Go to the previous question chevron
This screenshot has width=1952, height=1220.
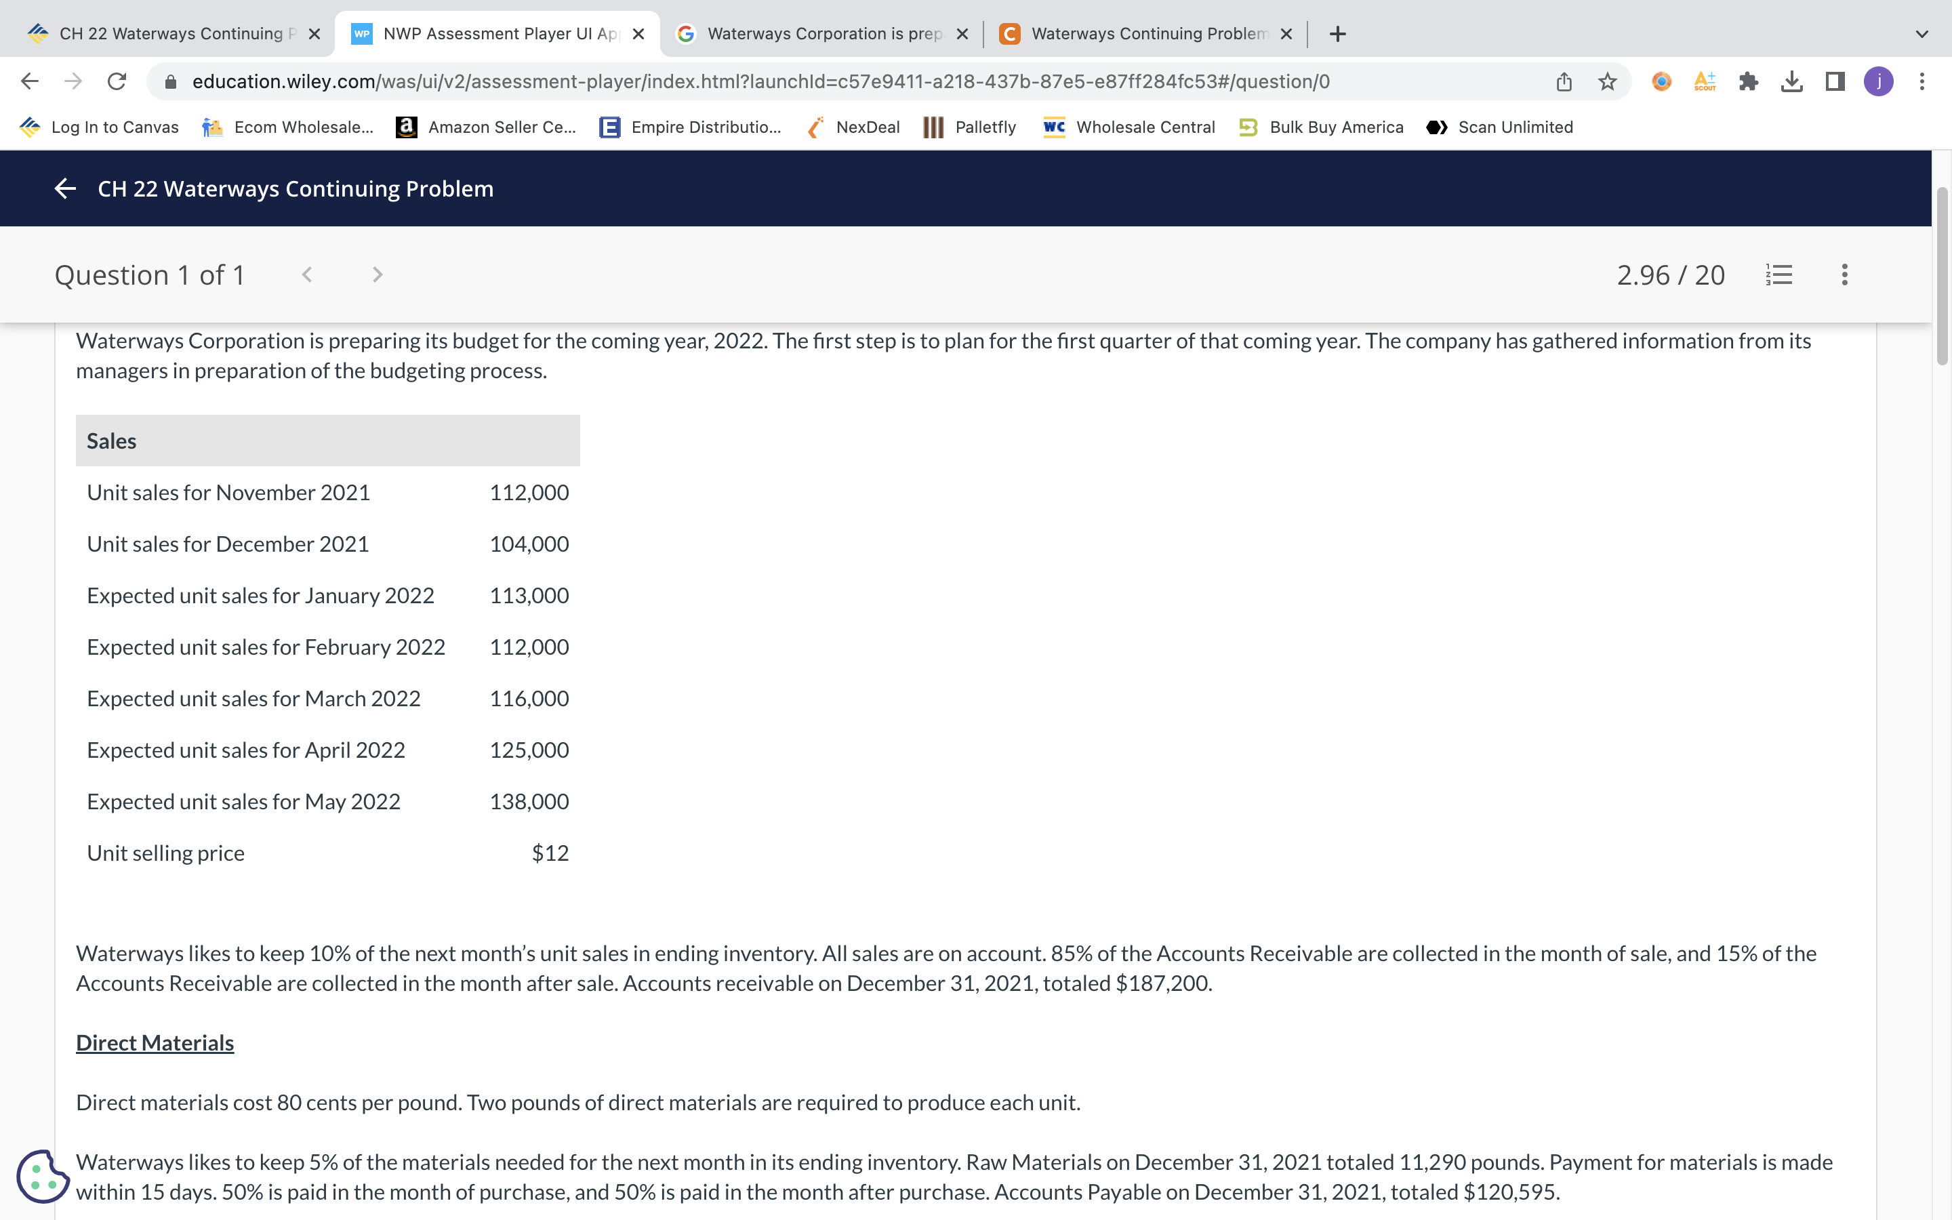click(307, 275)
